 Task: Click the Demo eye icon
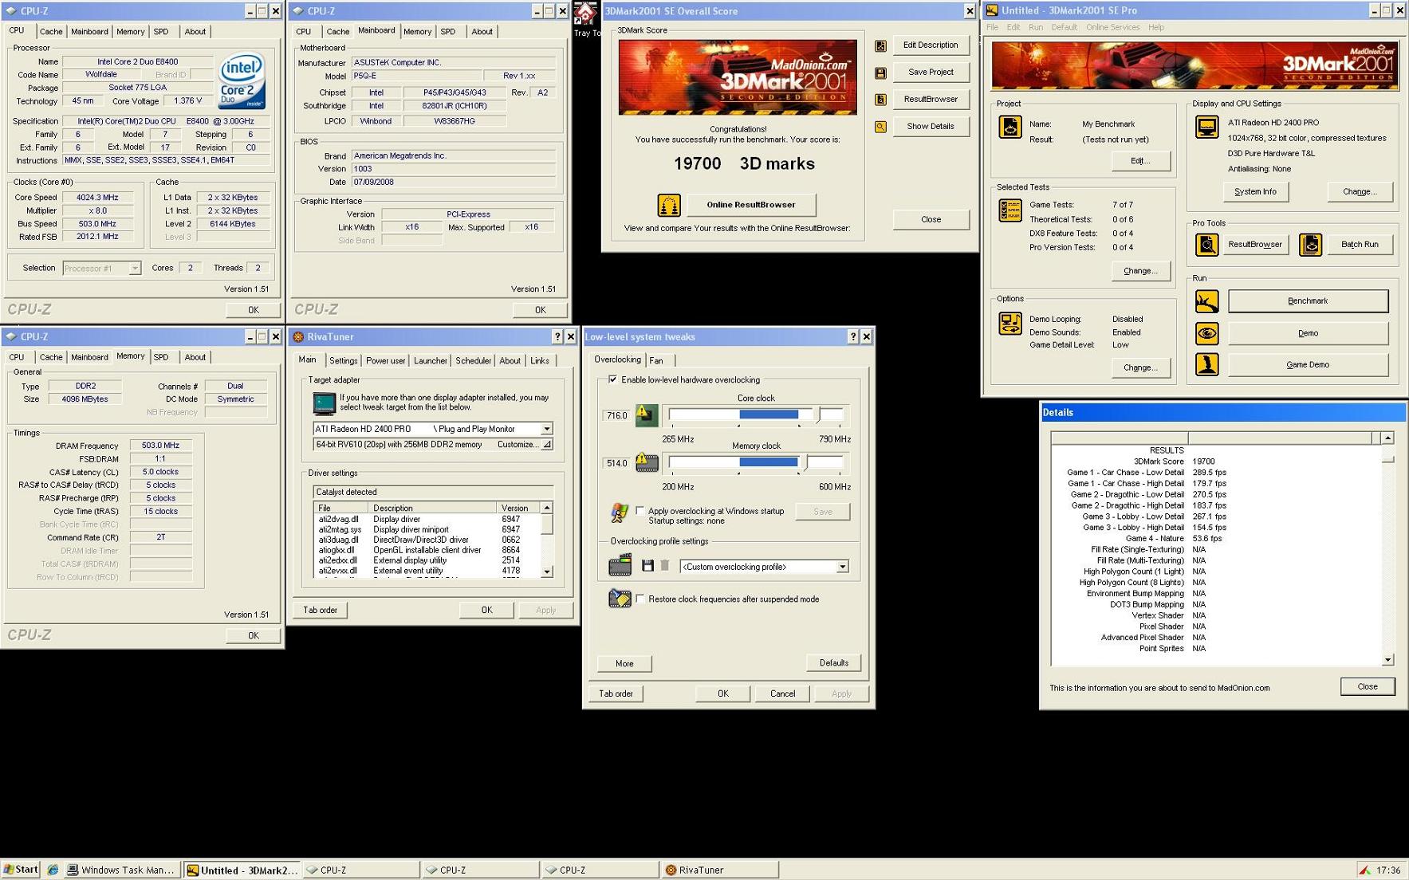tap(1206, 333)
